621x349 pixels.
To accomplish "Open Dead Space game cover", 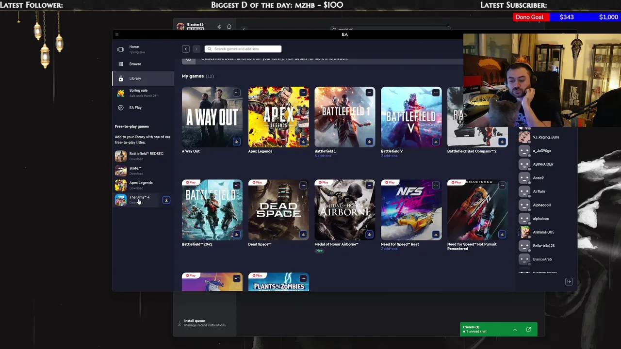I will coord(278,210).
